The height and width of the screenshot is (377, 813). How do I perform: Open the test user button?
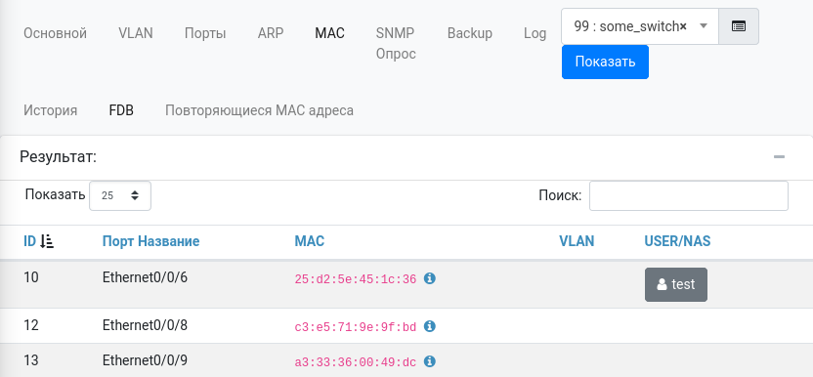tap(675, 284)
